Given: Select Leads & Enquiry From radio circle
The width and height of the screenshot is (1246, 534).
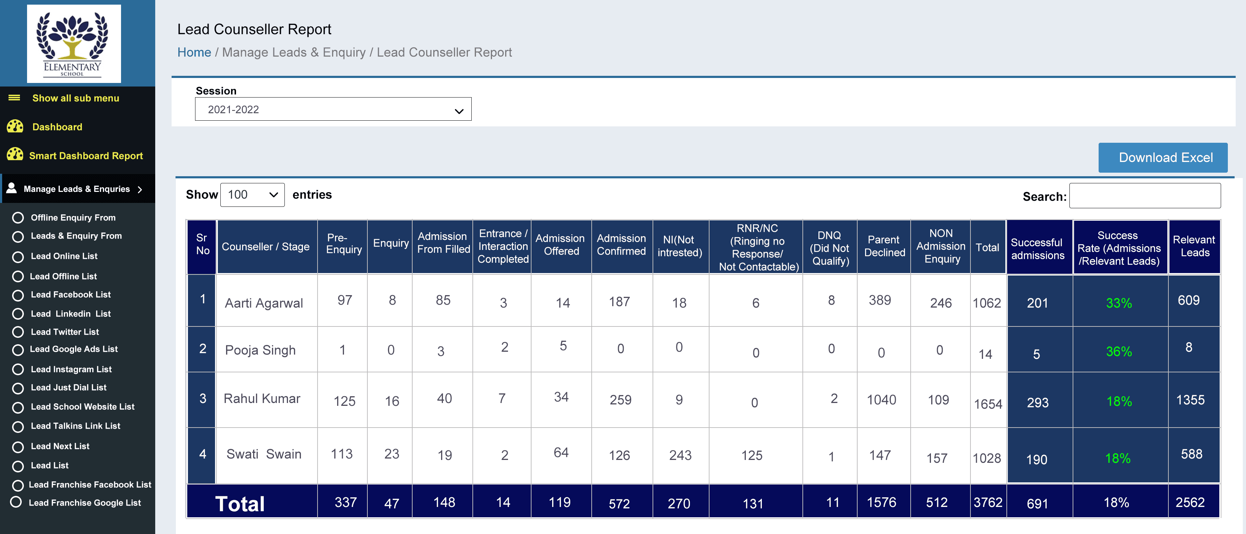Looking at the screenshot, I should [x=18, y=236].
